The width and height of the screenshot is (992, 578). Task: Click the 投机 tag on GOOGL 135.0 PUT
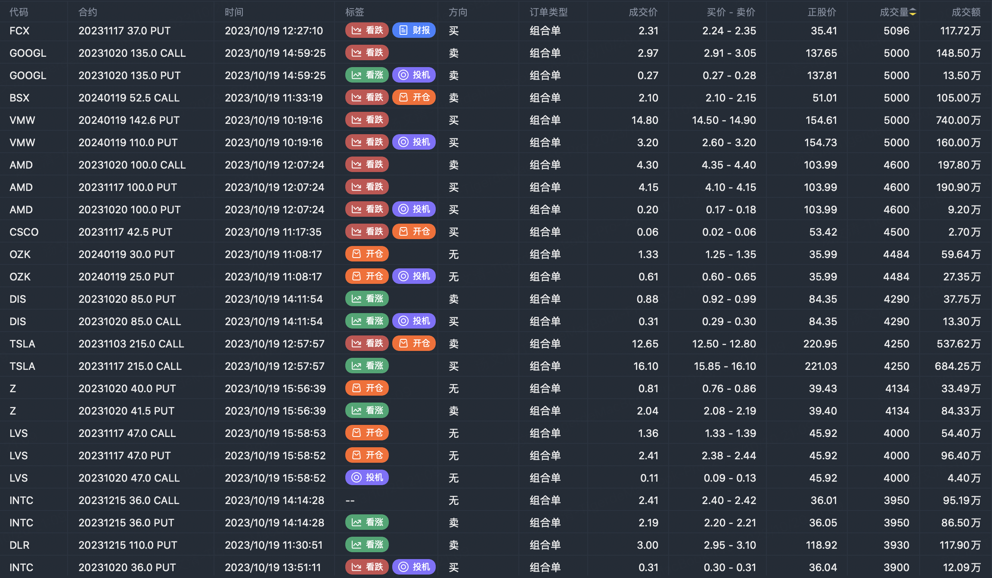[414, 75]
